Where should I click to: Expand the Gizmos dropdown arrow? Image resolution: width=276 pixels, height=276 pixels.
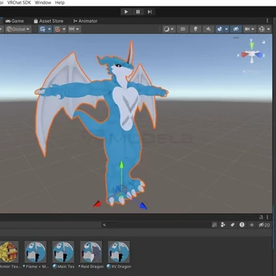click(269, 29)
